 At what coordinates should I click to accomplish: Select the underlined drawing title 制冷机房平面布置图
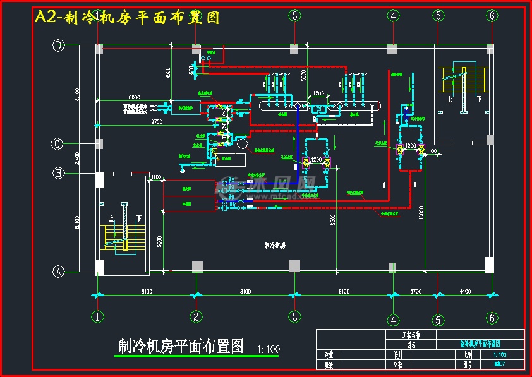[x=181, y=346]
